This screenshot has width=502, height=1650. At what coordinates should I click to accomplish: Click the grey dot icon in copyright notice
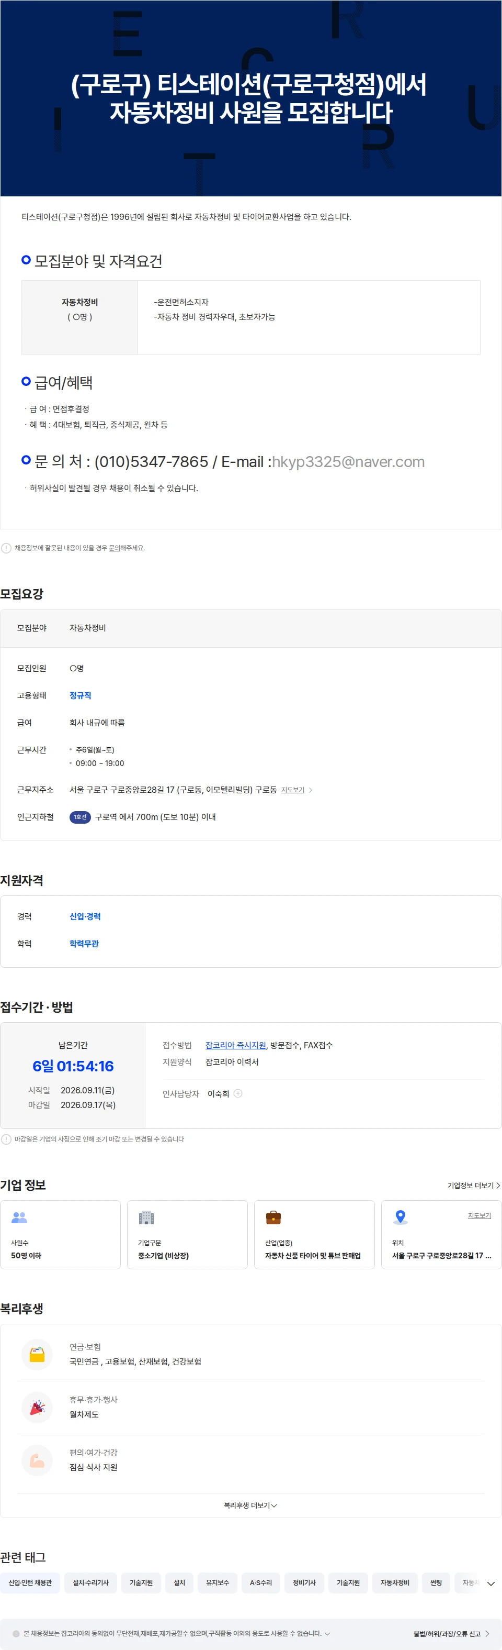click(16, 1633)
